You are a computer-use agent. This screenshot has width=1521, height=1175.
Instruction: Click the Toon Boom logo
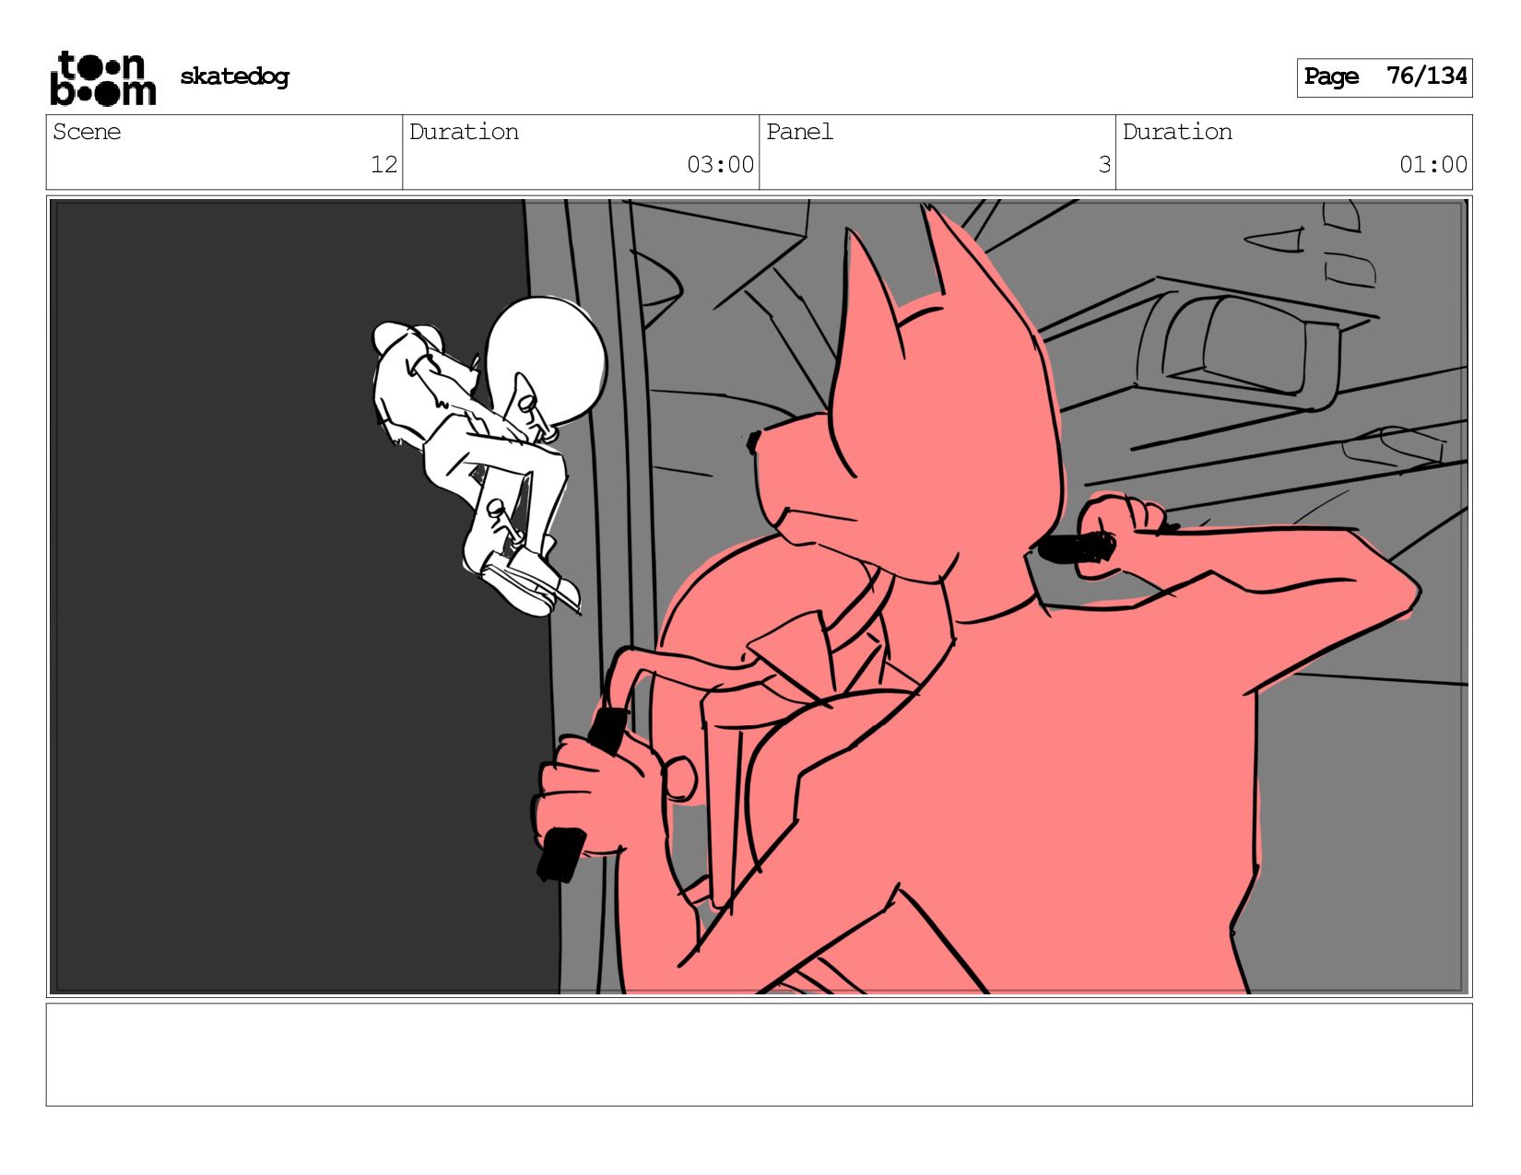click(102, 78)
